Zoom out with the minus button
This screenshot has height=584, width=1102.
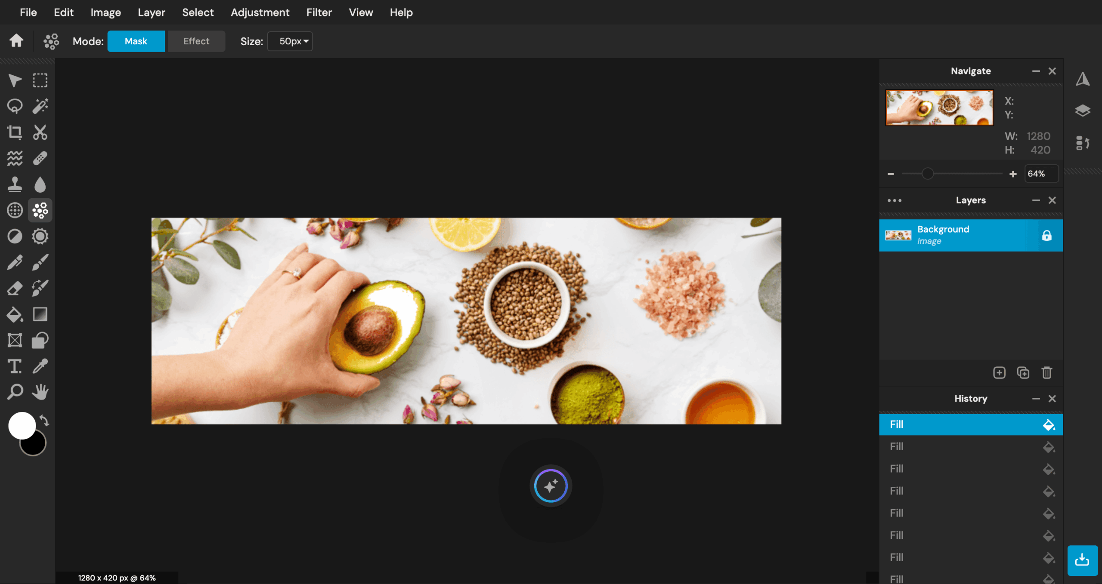pos(891,174)
